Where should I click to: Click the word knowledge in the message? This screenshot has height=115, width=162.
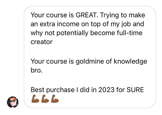pos(130,62)
